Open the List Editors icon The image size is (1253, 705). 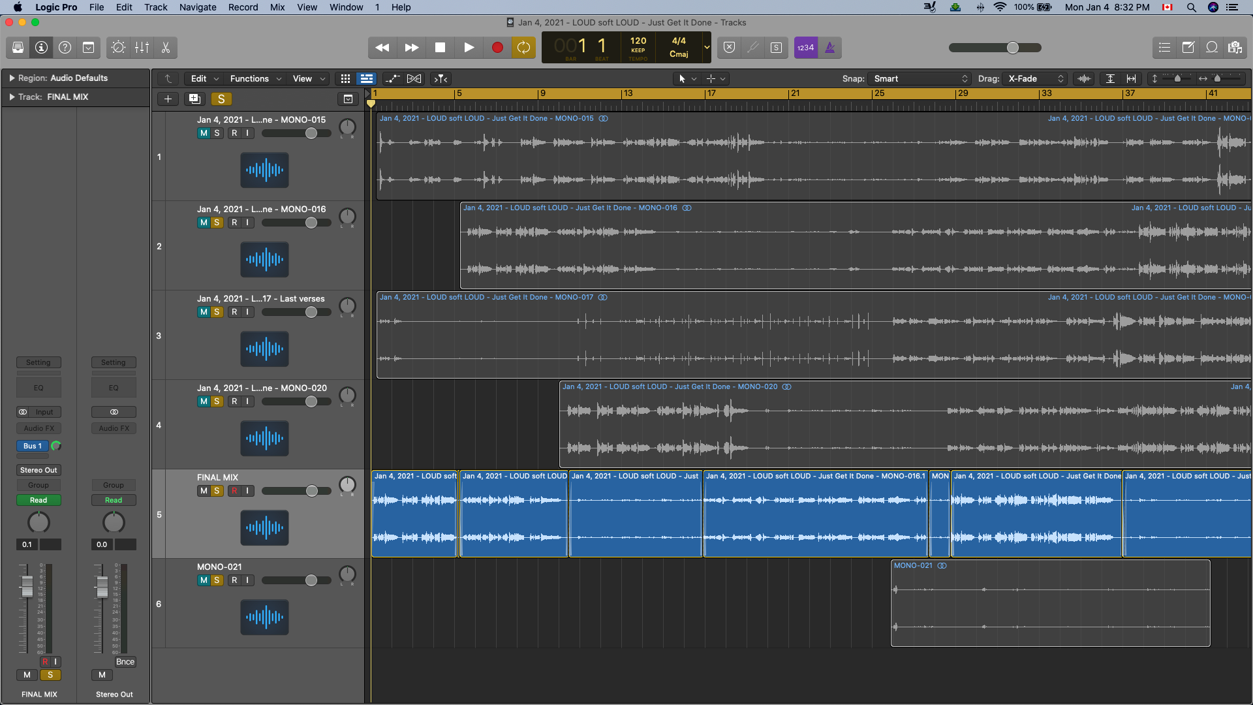click(x=1164, y=48)
